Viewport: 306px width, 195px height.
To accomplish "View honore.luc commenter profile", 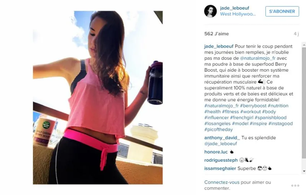I will pos(216,152).
